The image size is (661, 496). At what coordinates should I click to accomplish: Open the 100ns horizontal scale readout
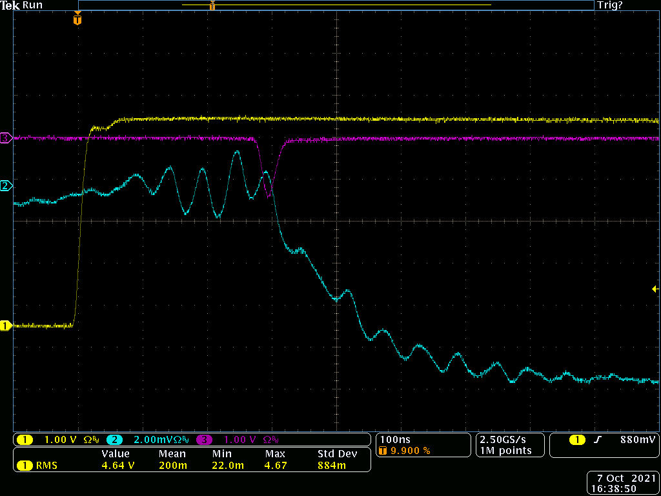[395, 440]
